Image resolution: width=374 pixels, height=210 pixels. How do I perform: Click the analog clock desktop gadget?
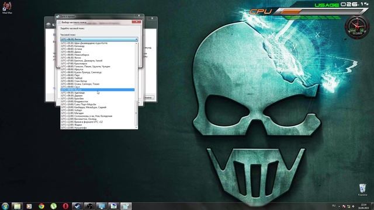[x=357, y=27]
